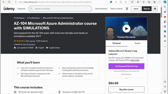The image size is (168, 94).
Task: Play the course preview video
Action: pos(126,28)
